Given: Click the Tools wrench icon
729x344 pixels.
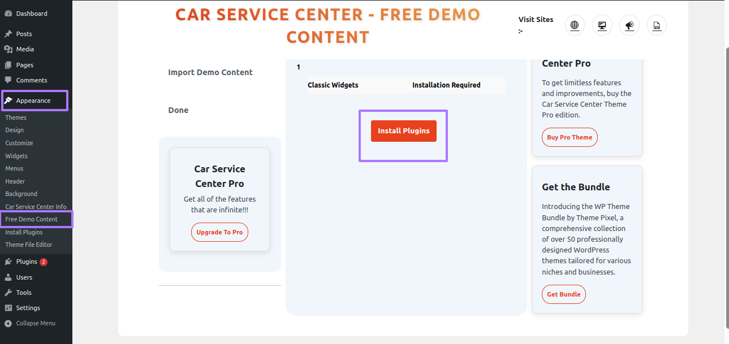Looking at the screenshot, I should [x=8, y=293].
